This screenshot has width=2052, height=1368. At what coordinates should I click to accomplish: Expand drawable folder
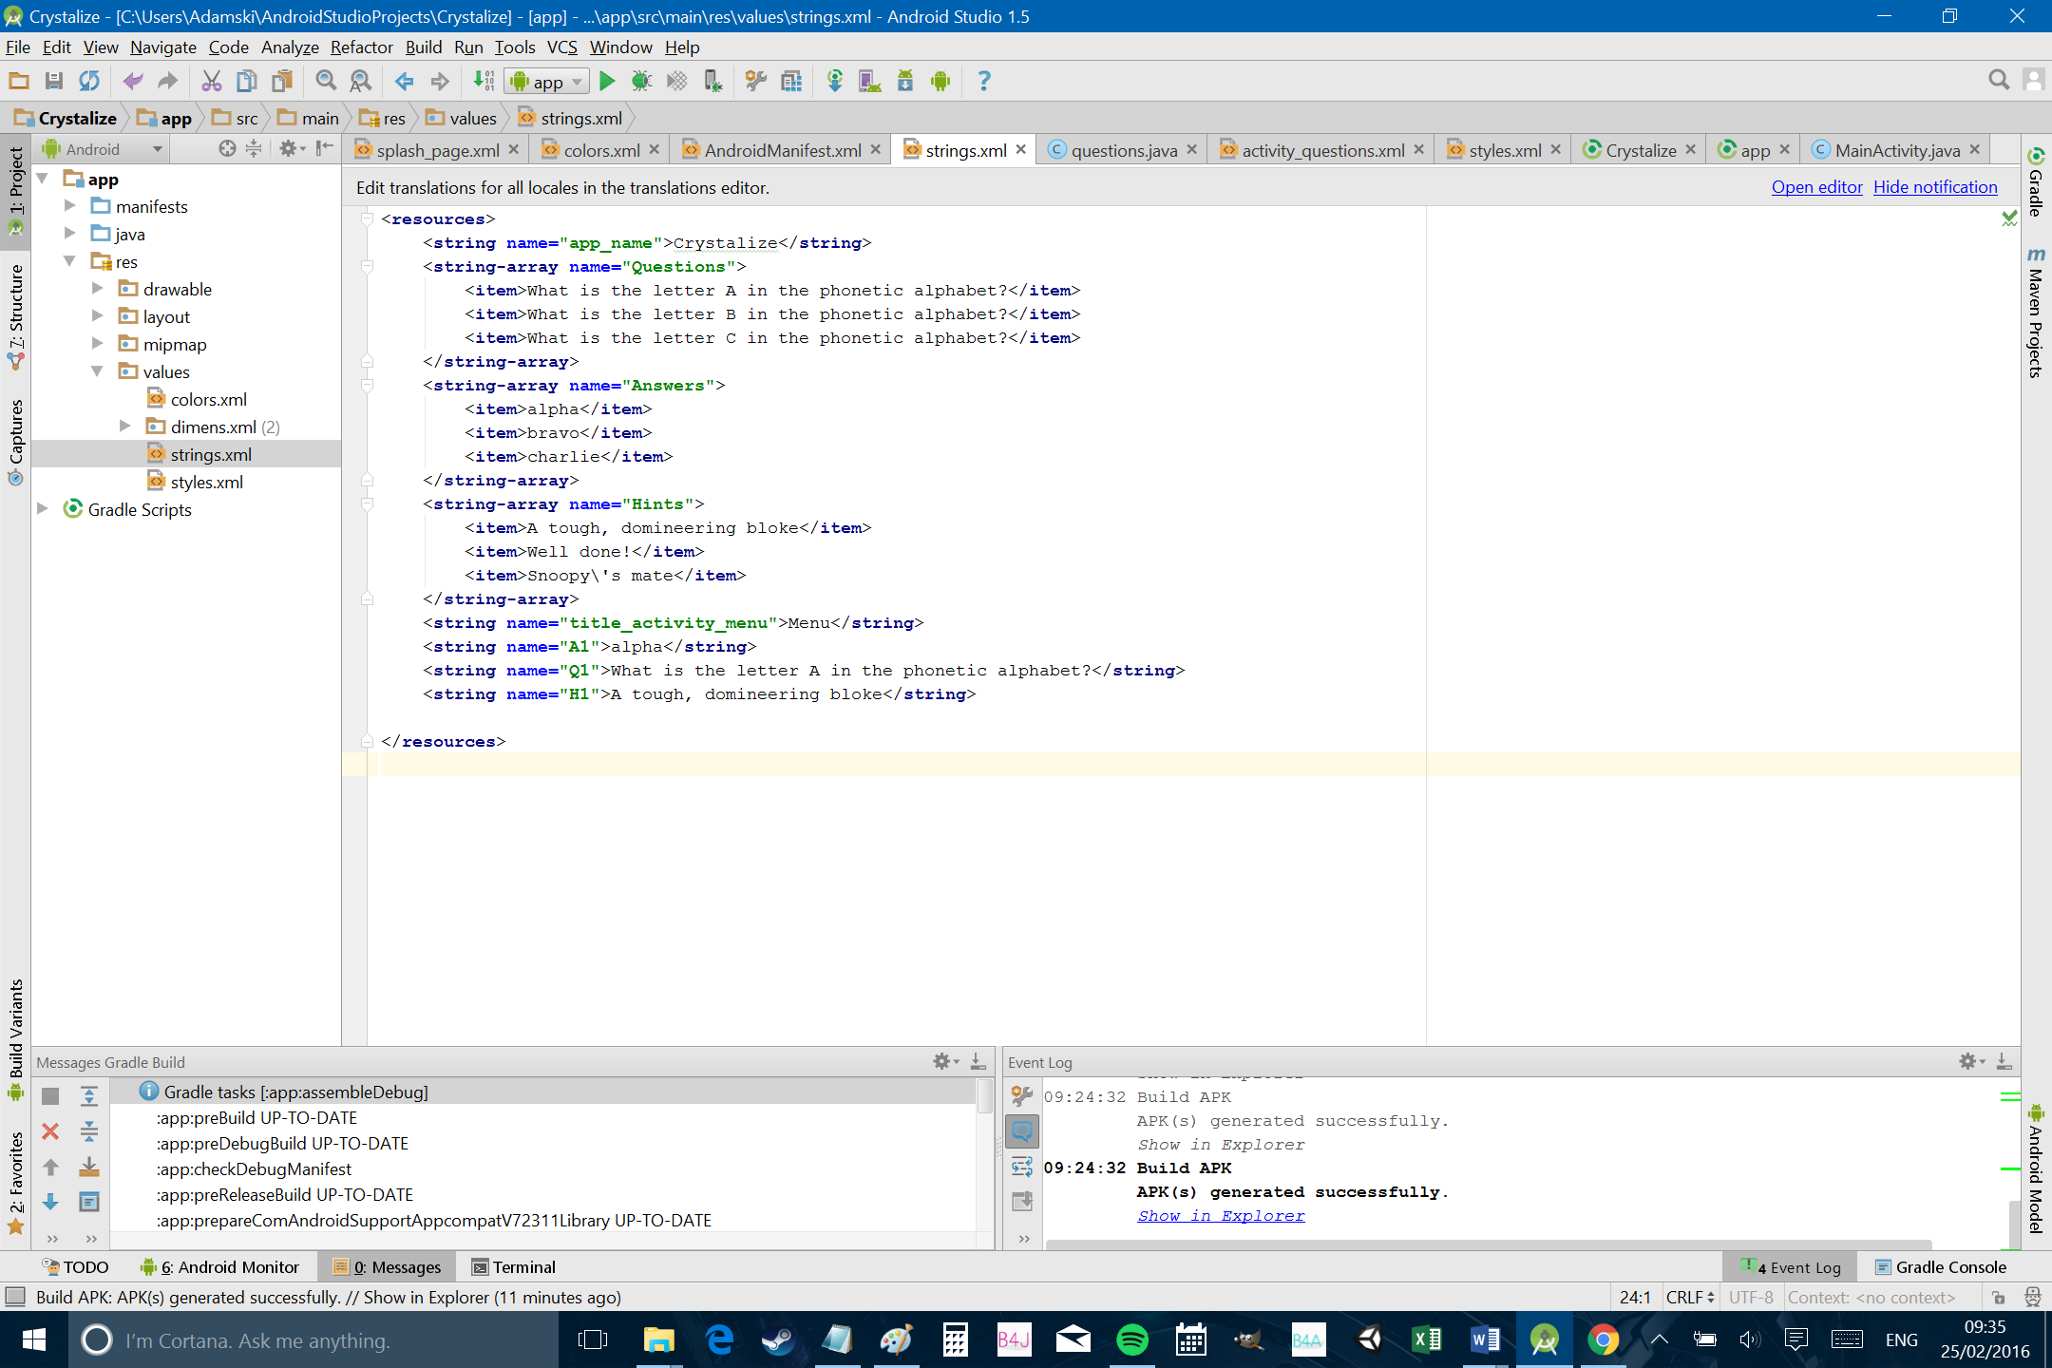click(x=97, y=289)
